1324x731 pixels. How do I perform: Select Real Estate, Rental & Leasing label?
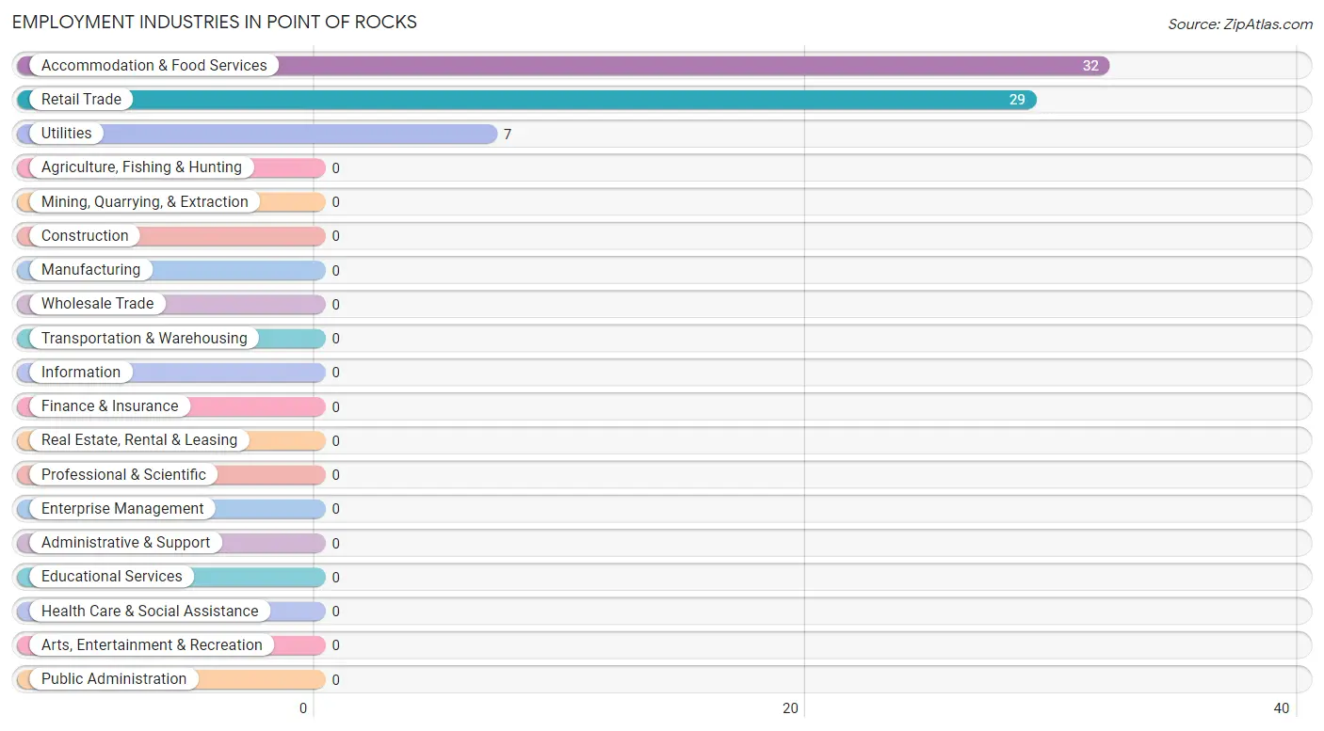pos(139,440)
